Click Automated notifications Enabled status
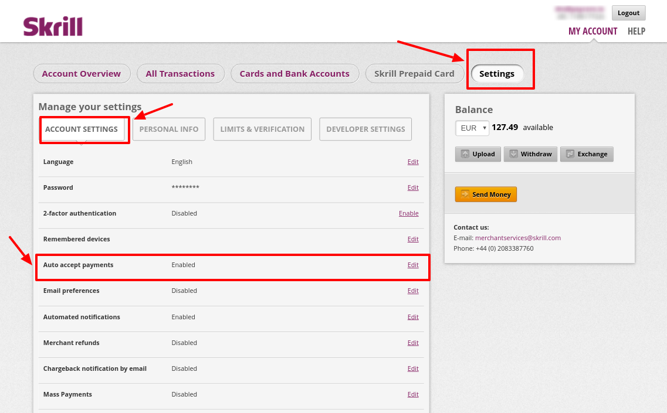Screen dimensions: 667x413 184,317
